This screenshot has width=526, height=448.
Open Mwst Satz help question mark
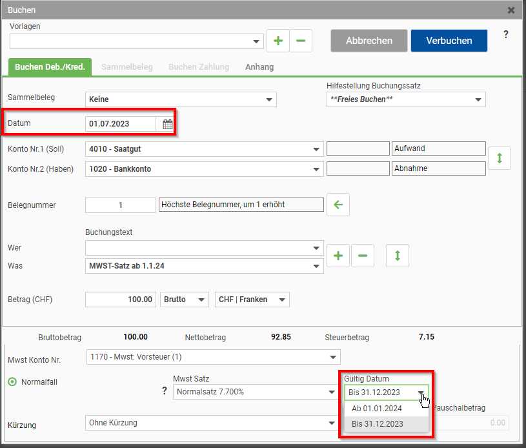[x=165, y=391]
